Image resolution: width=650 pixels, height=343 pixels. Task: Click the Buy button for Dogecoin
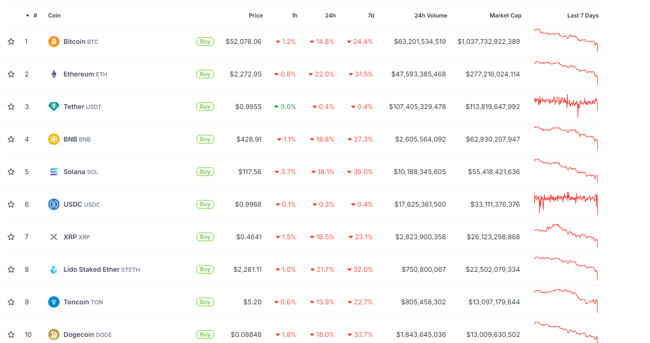tap(205, 335)
